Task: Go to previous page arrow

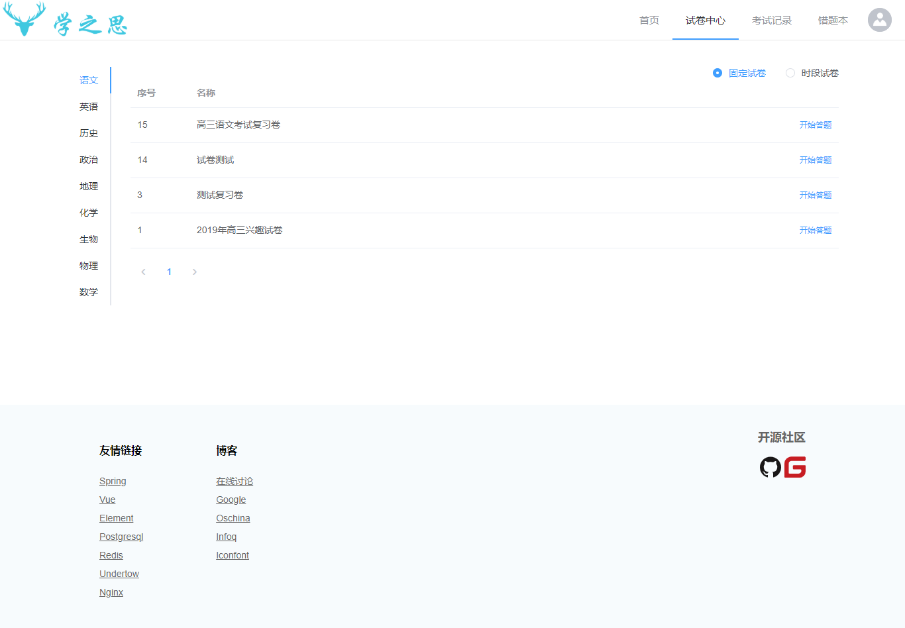Action: (x=143, y=272)
